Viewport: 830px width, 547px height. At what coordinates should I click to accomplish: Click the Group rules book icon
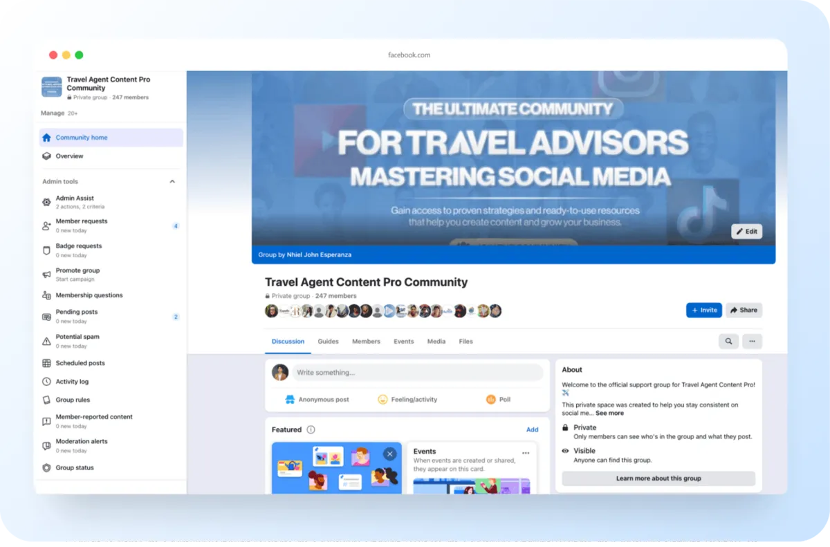tap(46, 400)
